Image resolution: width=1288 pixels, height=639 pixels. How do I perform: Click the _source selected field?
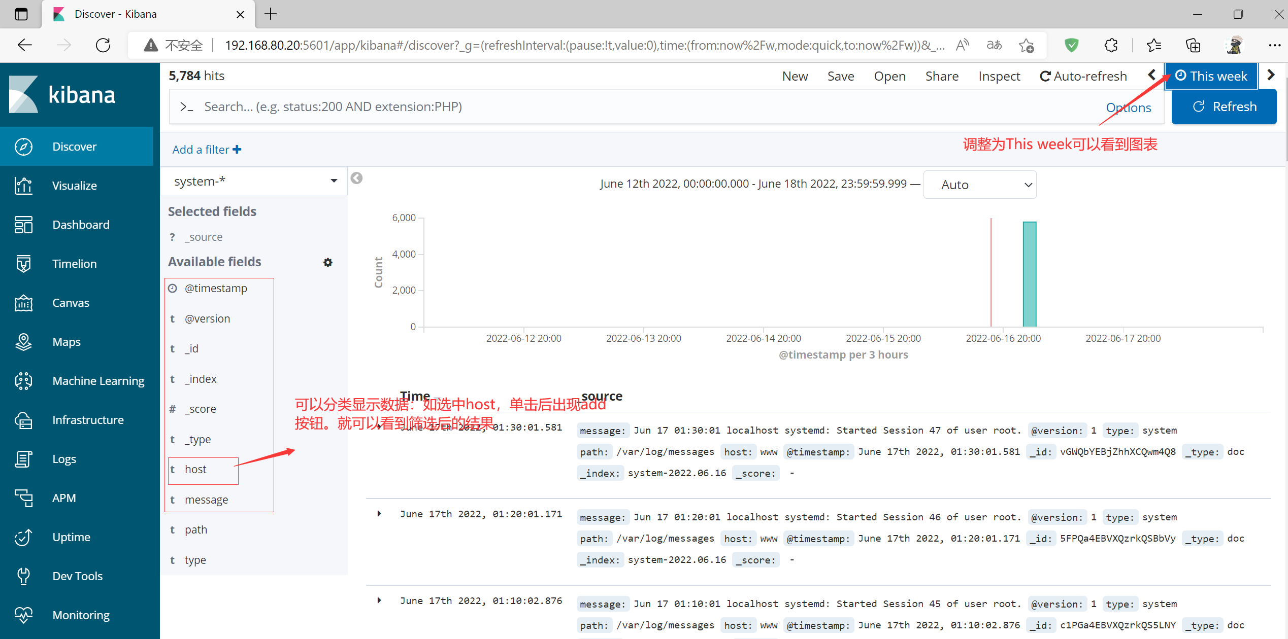(x=203, y=237)
